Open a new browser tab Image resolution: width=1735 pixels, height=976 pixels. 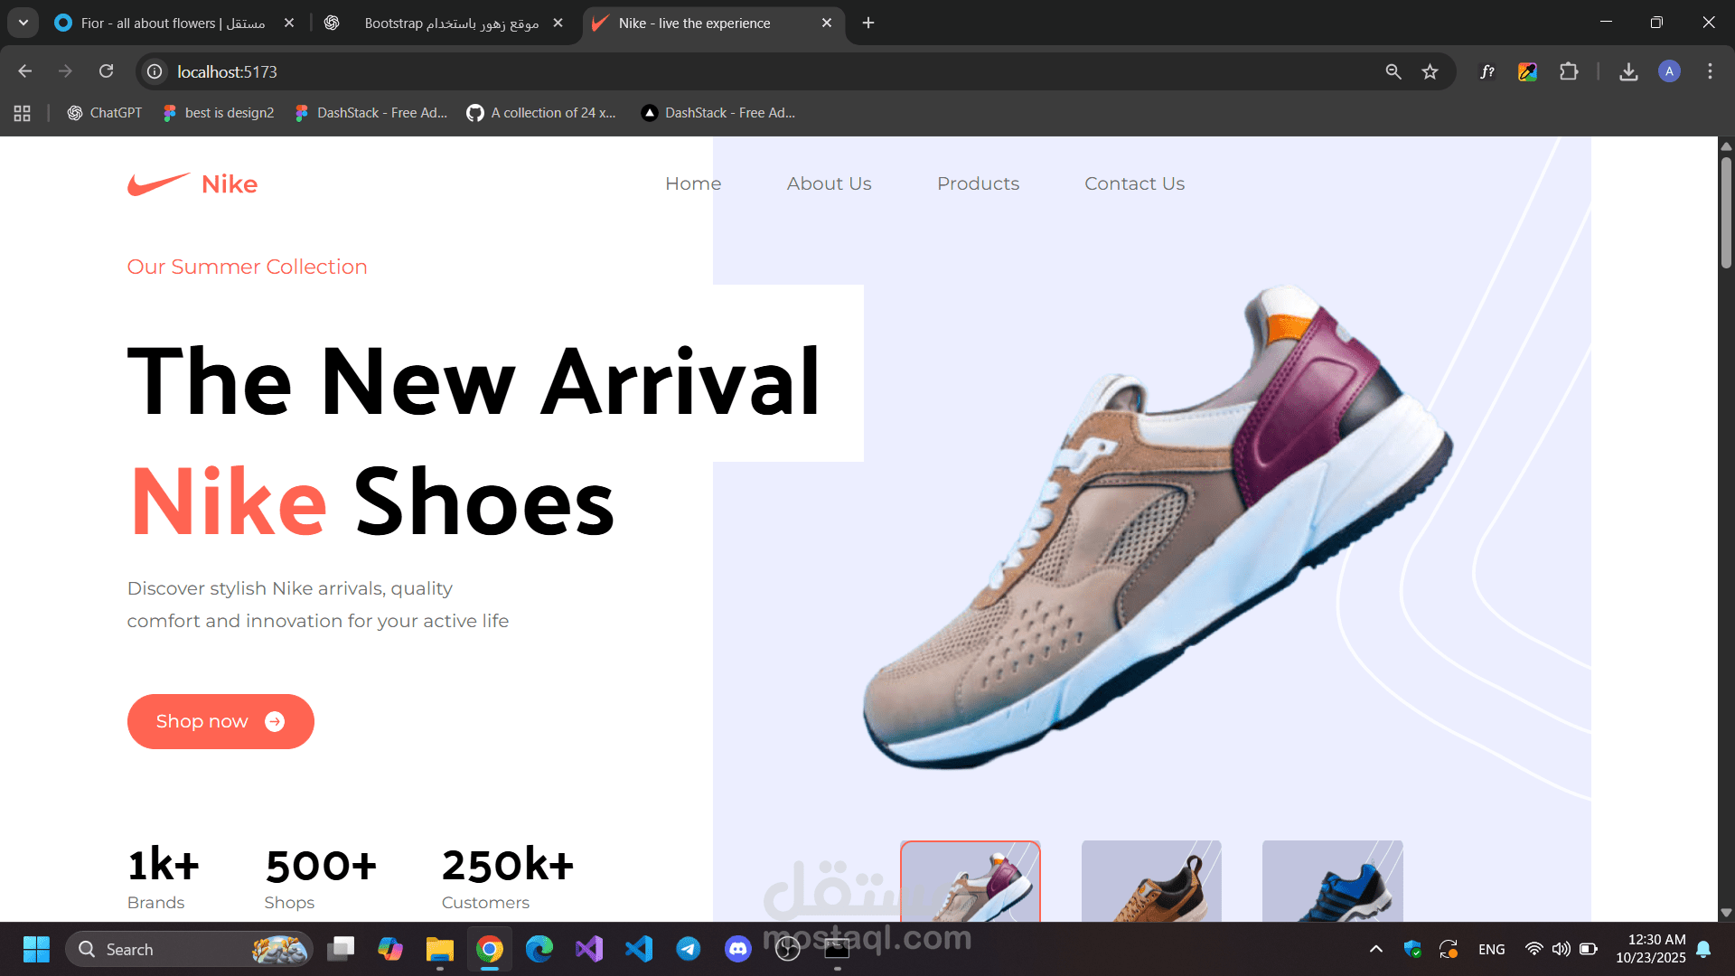(x=868, y=23)
